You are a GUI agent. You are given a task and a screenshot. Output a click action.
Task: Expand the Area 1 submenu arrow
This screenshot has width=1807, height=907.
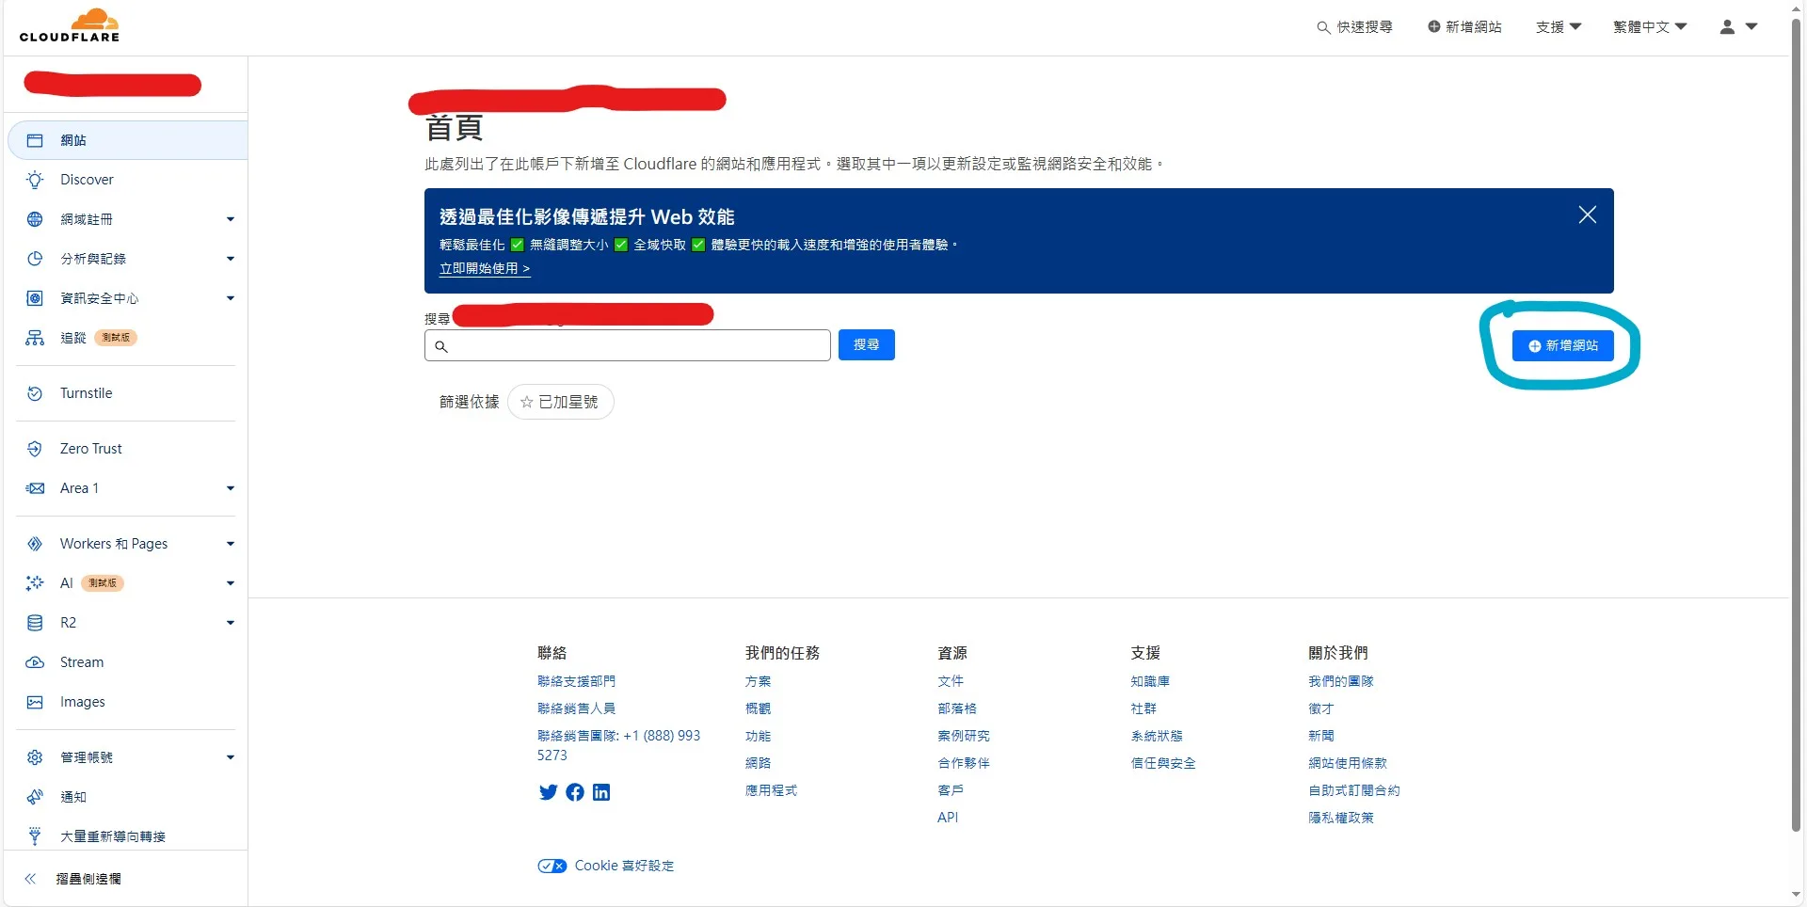coord(231,488)
